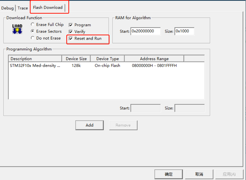
Task: Click the Remove button
Action: (x=123, y=125)
